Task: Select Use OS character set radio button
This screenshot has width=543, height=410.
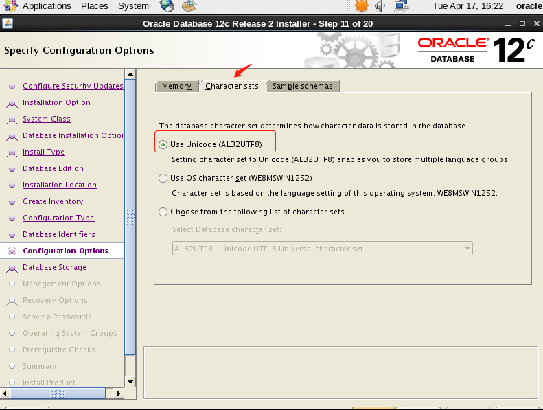Action: [163, 178]
